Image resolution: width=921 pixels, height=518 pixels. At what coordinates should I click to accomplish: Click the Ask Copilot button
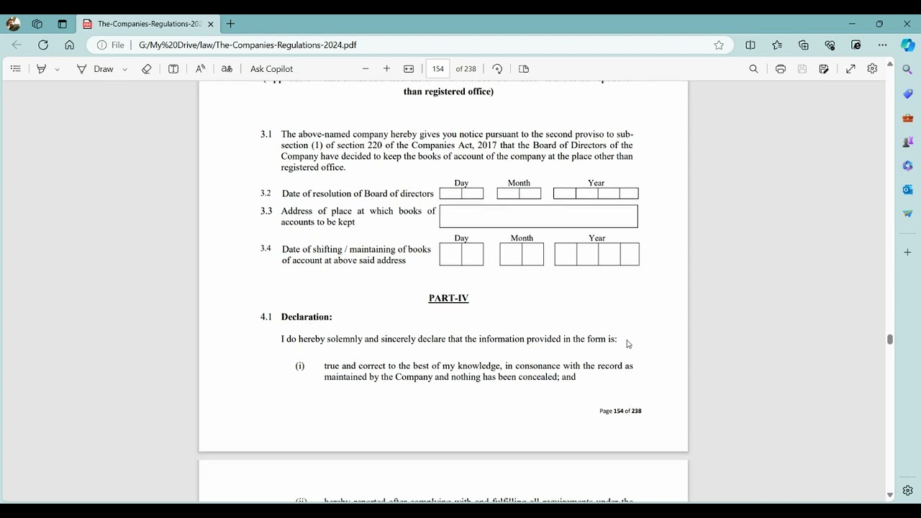click(271, 69)
